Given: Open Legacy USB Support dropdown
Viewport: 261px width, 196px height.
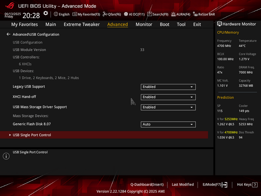Looking at the screenshot, I should coord(168,87).
